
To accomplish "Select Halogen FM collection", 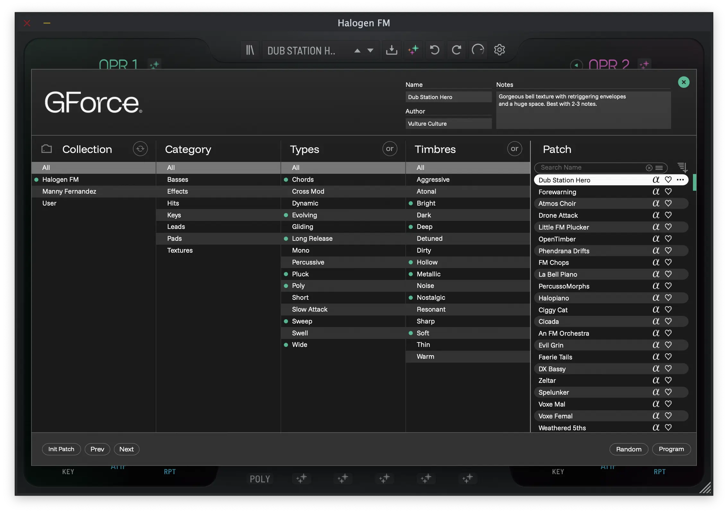I will 93,180.
